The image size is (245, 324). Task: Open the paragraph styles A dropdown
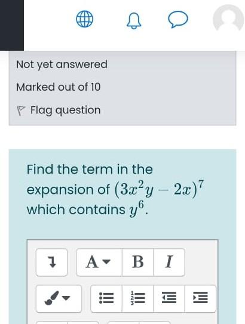pyautogui.click(x=99, y=262)
